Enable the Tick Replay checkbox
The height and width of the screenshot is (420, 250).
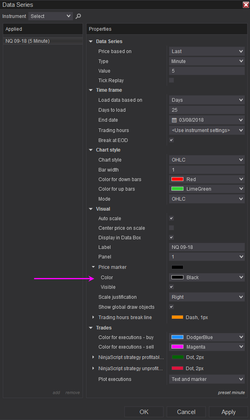point(171,81)
